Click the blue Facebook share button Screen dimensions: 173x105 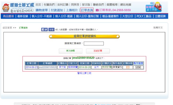click(x=51, y=30)
